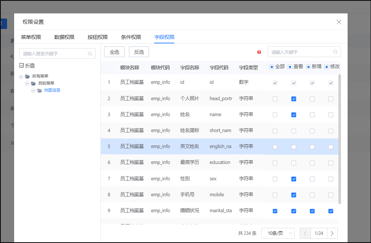Disable 修改 checkbox for 婚姻状况 row
The height and width of the screenshot is (243, 371).
pos(331,211)
